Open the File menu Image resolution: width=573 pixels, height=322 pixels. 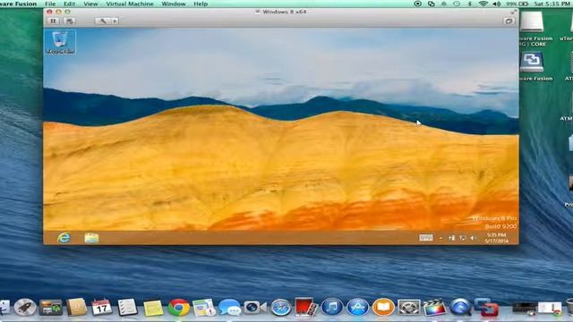(x=50, y=4)
